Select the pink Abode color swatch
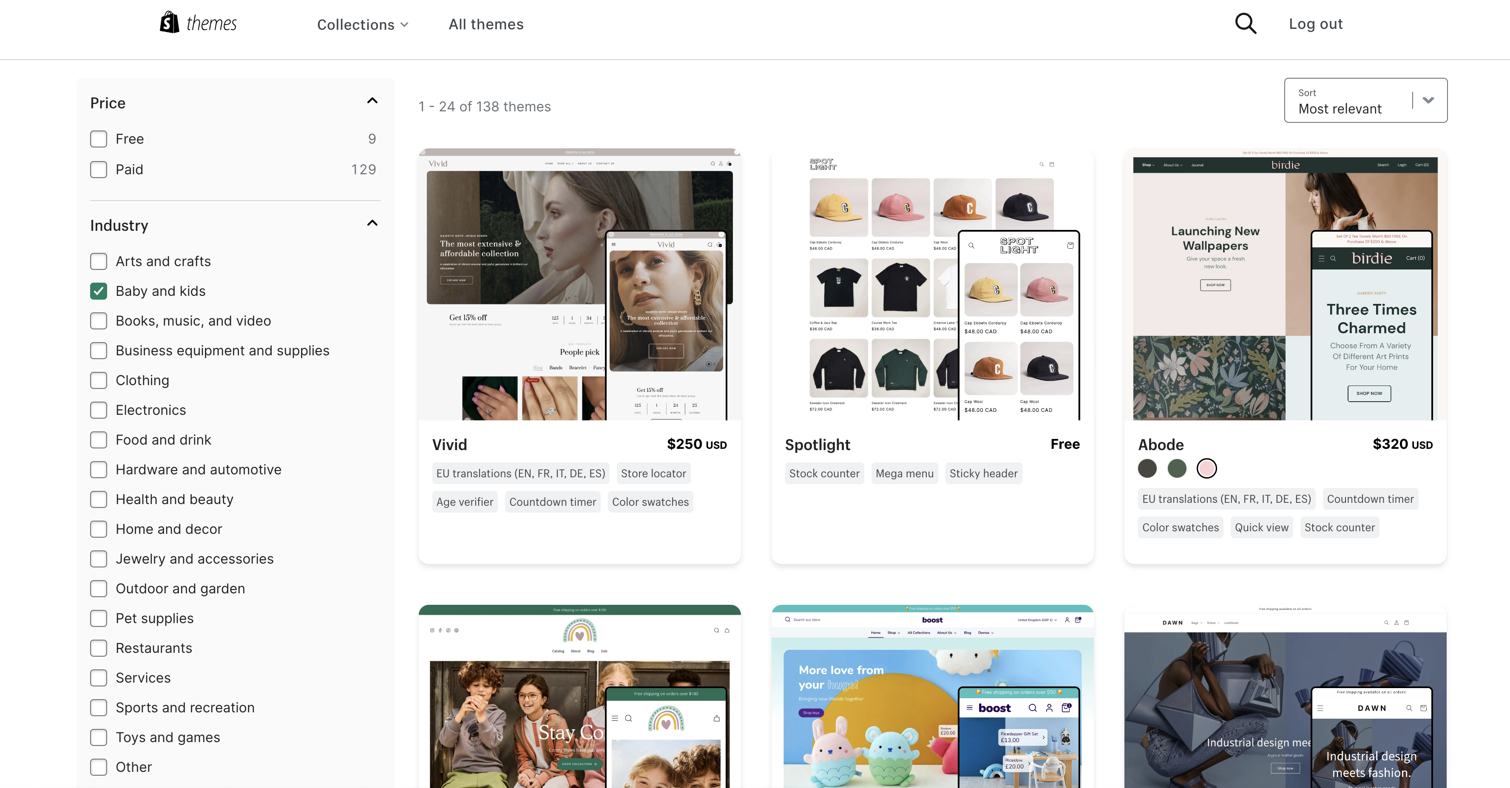This screenshot has width=1510, height=788. (x=1206, y=468)
